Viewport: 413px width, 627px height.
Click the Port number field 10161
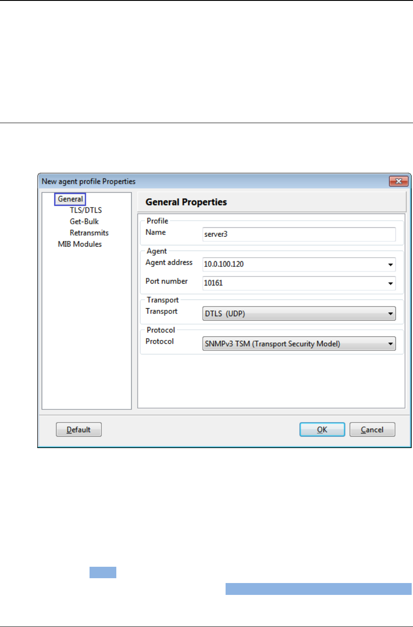point(299,283)
